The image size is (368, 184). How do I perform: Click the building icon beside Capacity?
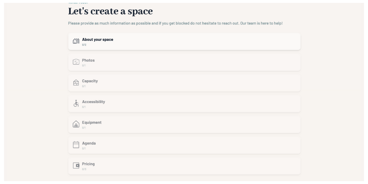point(76,83)
